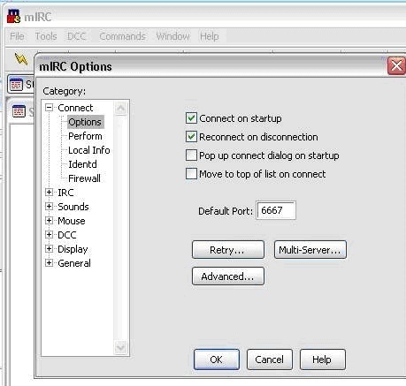Expand the IRC category
The image size is (406, 386).
click(x=49, y=193)
